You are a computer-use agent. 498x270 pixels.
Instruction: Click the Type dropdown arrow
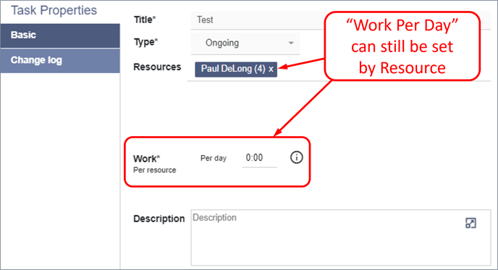coord(291,43)
